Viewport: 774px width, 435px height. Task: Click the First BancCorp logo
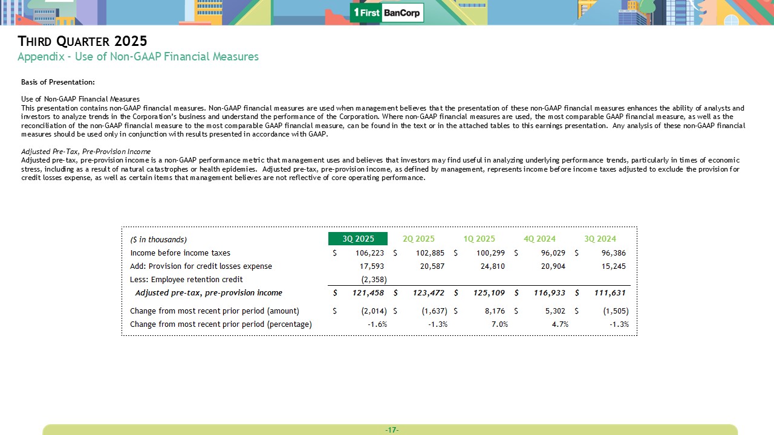387,13
